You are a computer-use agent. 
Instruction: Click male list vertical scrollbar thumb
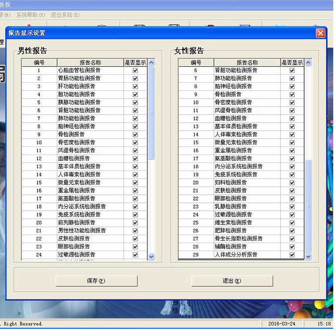tap(151, 112)
